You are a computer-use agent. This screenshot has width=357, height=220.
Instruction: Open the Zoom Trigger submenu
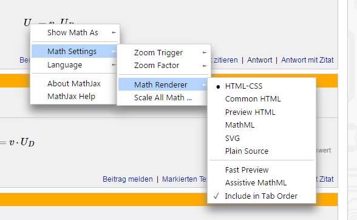(164, 53)
